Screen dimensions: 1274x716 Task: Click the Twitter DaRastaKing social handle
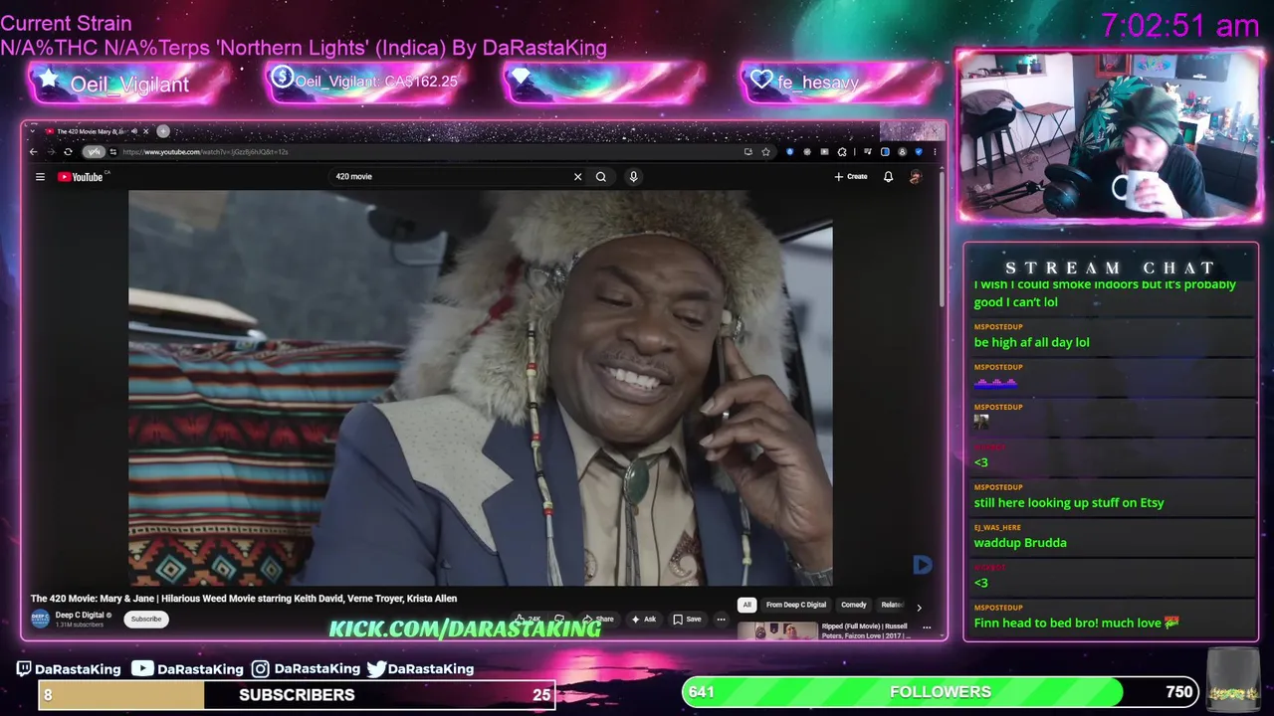(420, 669)
